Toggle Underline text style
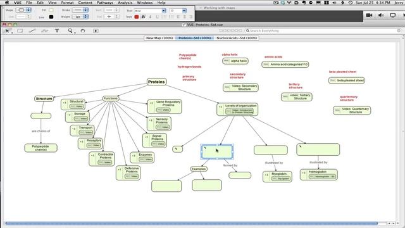This screenshot has width=405, height=228. (157, 17)
